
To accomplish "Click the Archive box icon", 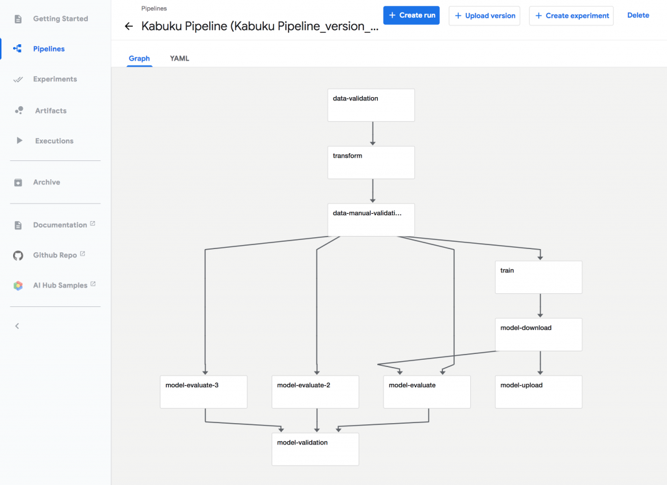I will (18, 183).
